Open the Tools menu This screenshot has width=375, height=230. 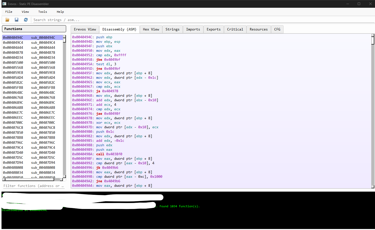coord(43,12)
